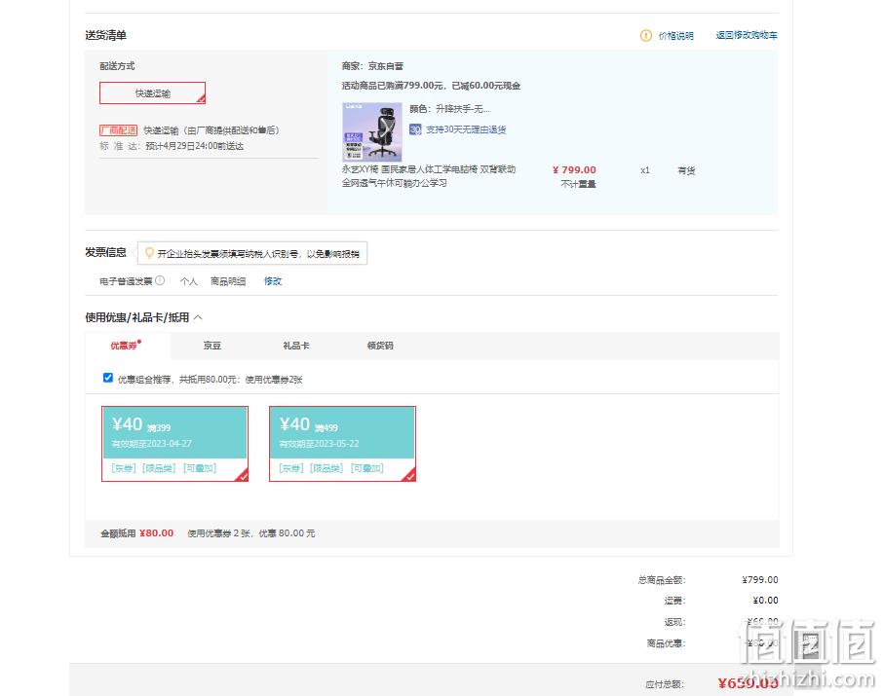Click the 总商品金额 ¥799.00 value
The image size is (884, 696).
(x=760, y=579)
